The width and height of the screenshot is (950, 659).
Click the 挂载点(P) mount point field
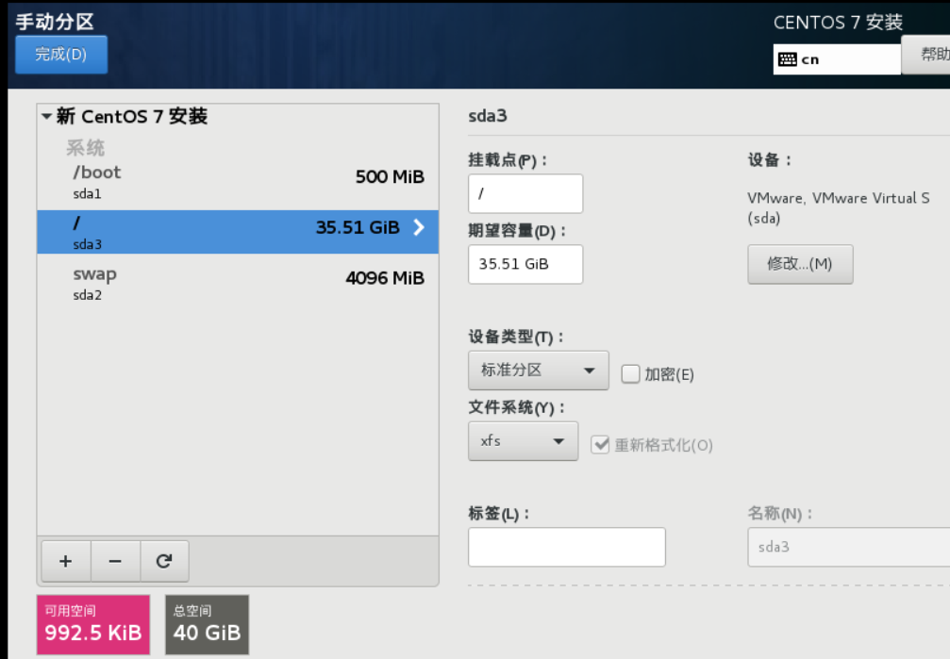click(525, 193)
